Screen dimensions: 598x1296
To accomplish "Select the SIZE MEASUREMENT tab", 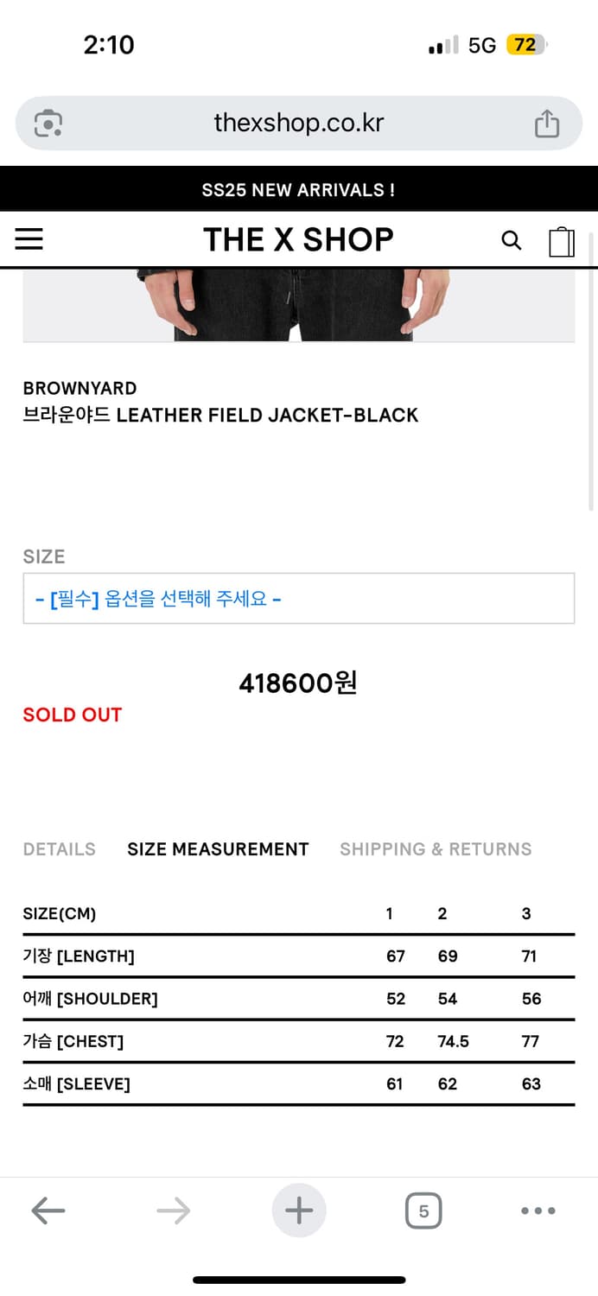I will 218,849.
